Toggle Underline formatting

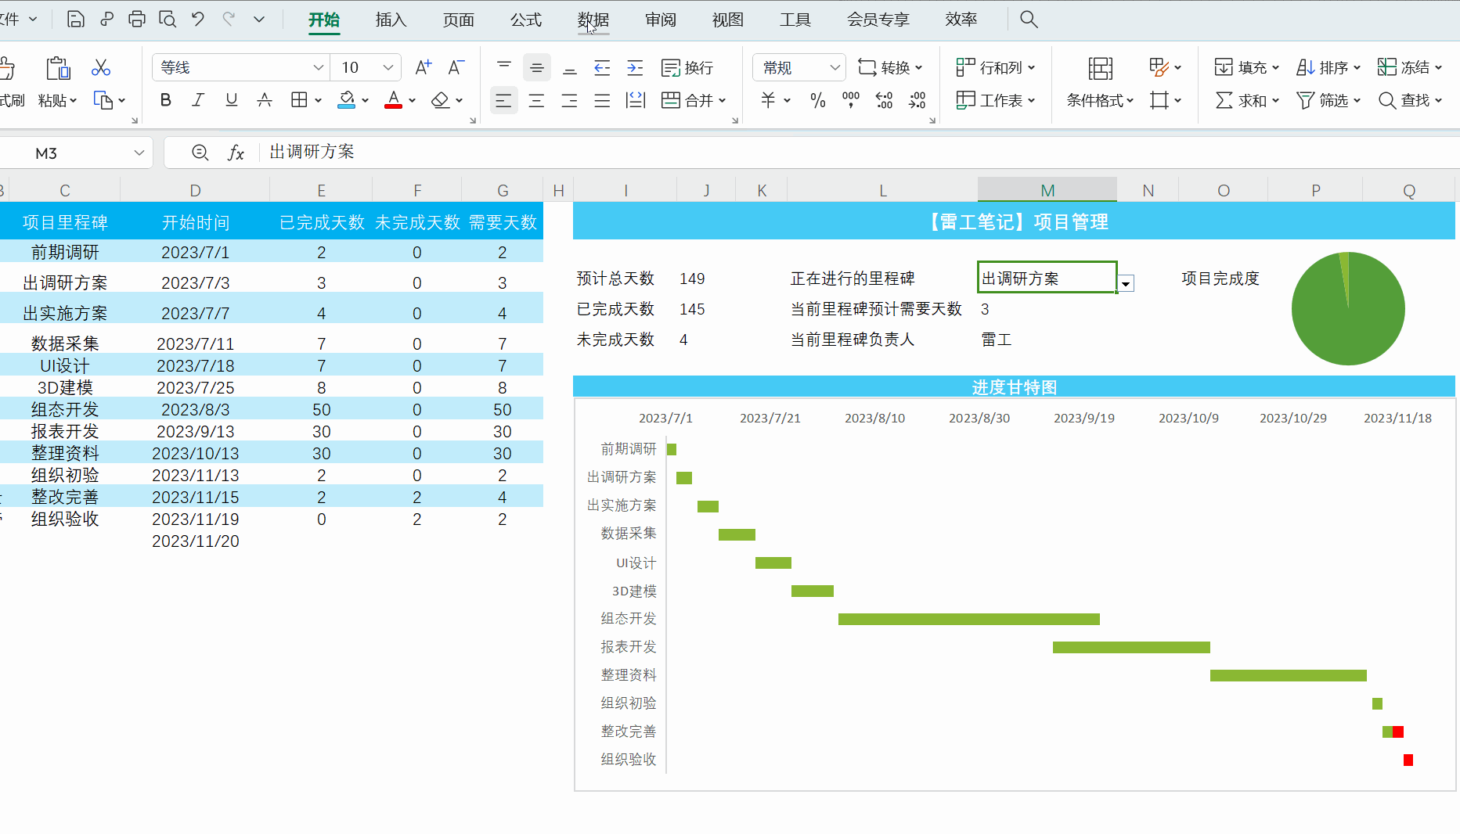coord(231,100)
